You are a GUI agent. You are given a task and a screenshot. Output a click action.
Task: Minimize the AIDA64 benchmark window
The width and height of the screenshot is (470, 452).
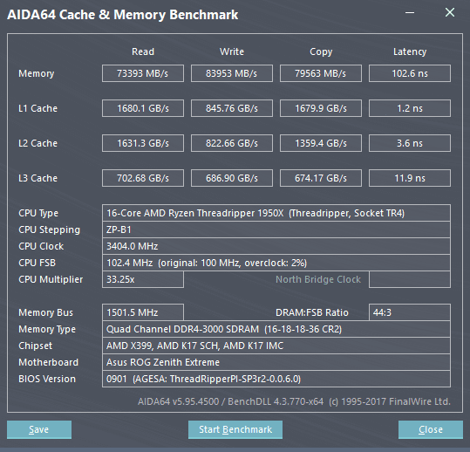410,12
